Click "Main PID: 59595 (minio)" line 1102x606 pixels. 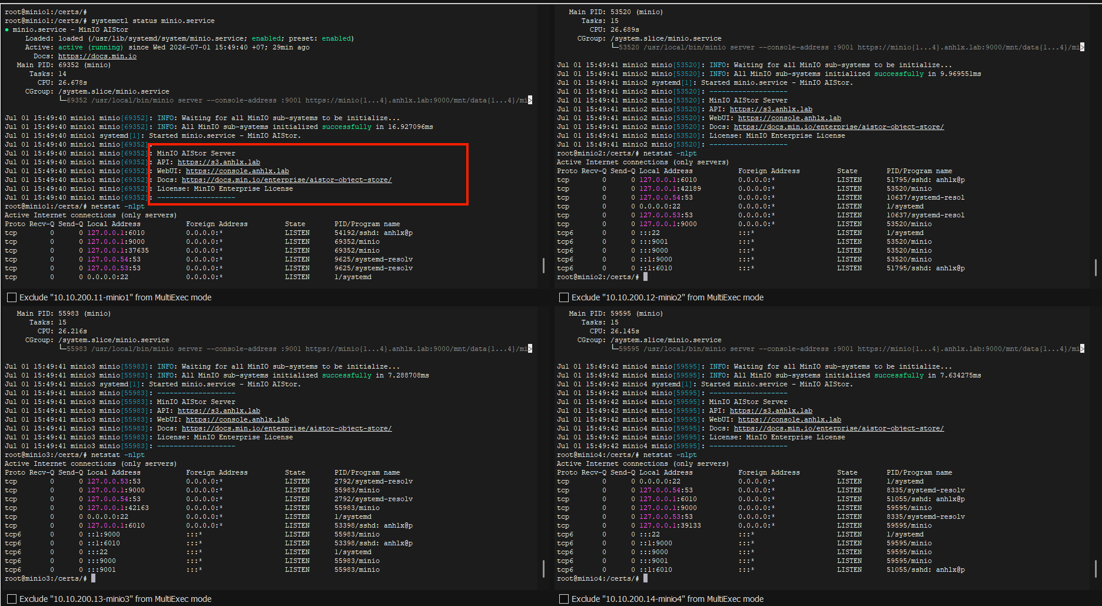616,314
